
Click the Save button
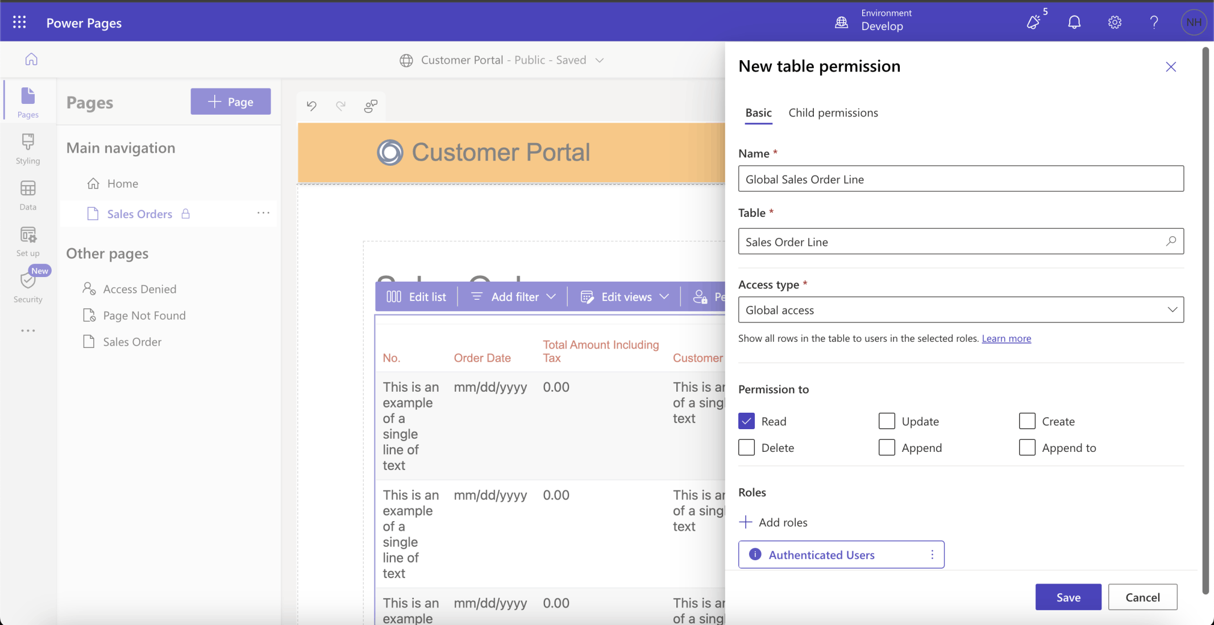coord(1067,597)
